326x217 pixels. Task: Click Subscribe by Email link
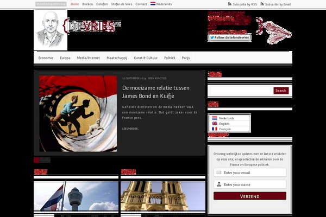[x=278, y=4]
